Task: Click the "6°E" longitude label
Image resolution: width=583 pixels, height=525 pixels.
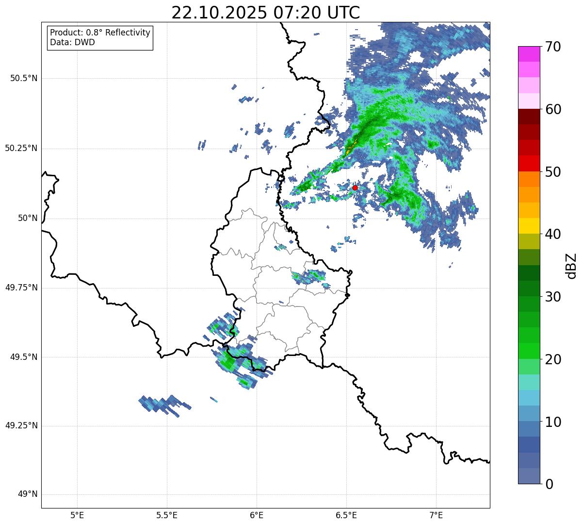Action: (257, 515)
